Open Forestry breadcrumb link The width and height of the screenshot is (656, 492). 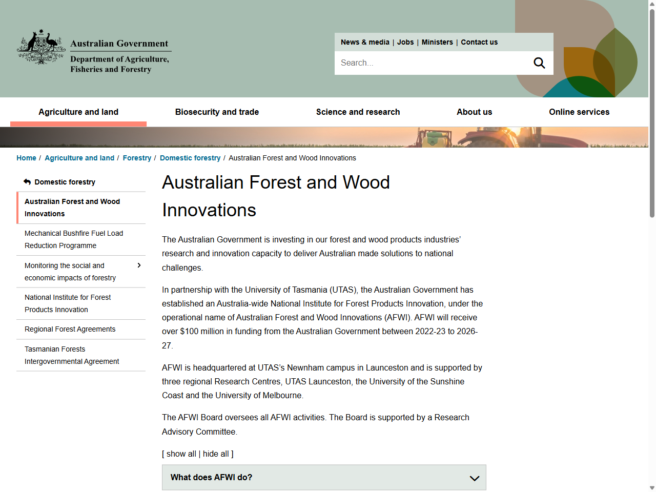[137, 158]
